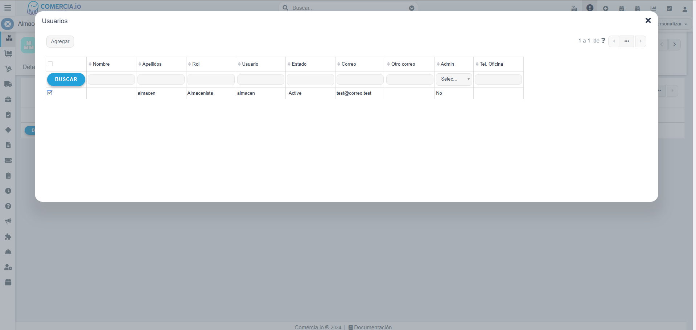Open the shopping cart arrow sidebar icon
696x330 pixels.
8,69
